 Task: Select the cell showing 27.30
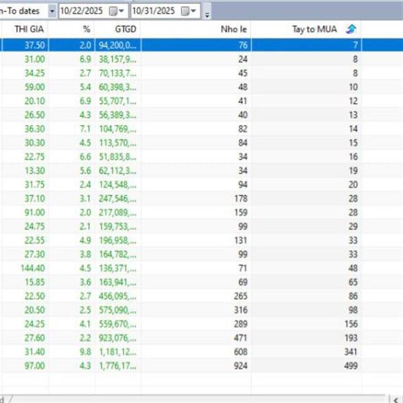[35, 254]
